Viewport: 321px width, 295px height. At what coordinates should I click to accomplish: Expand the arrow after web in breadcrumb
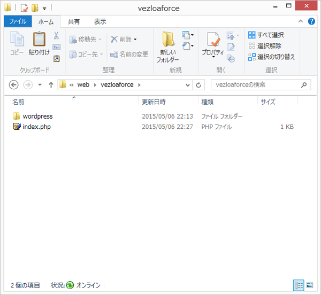(x=95, y=85)
